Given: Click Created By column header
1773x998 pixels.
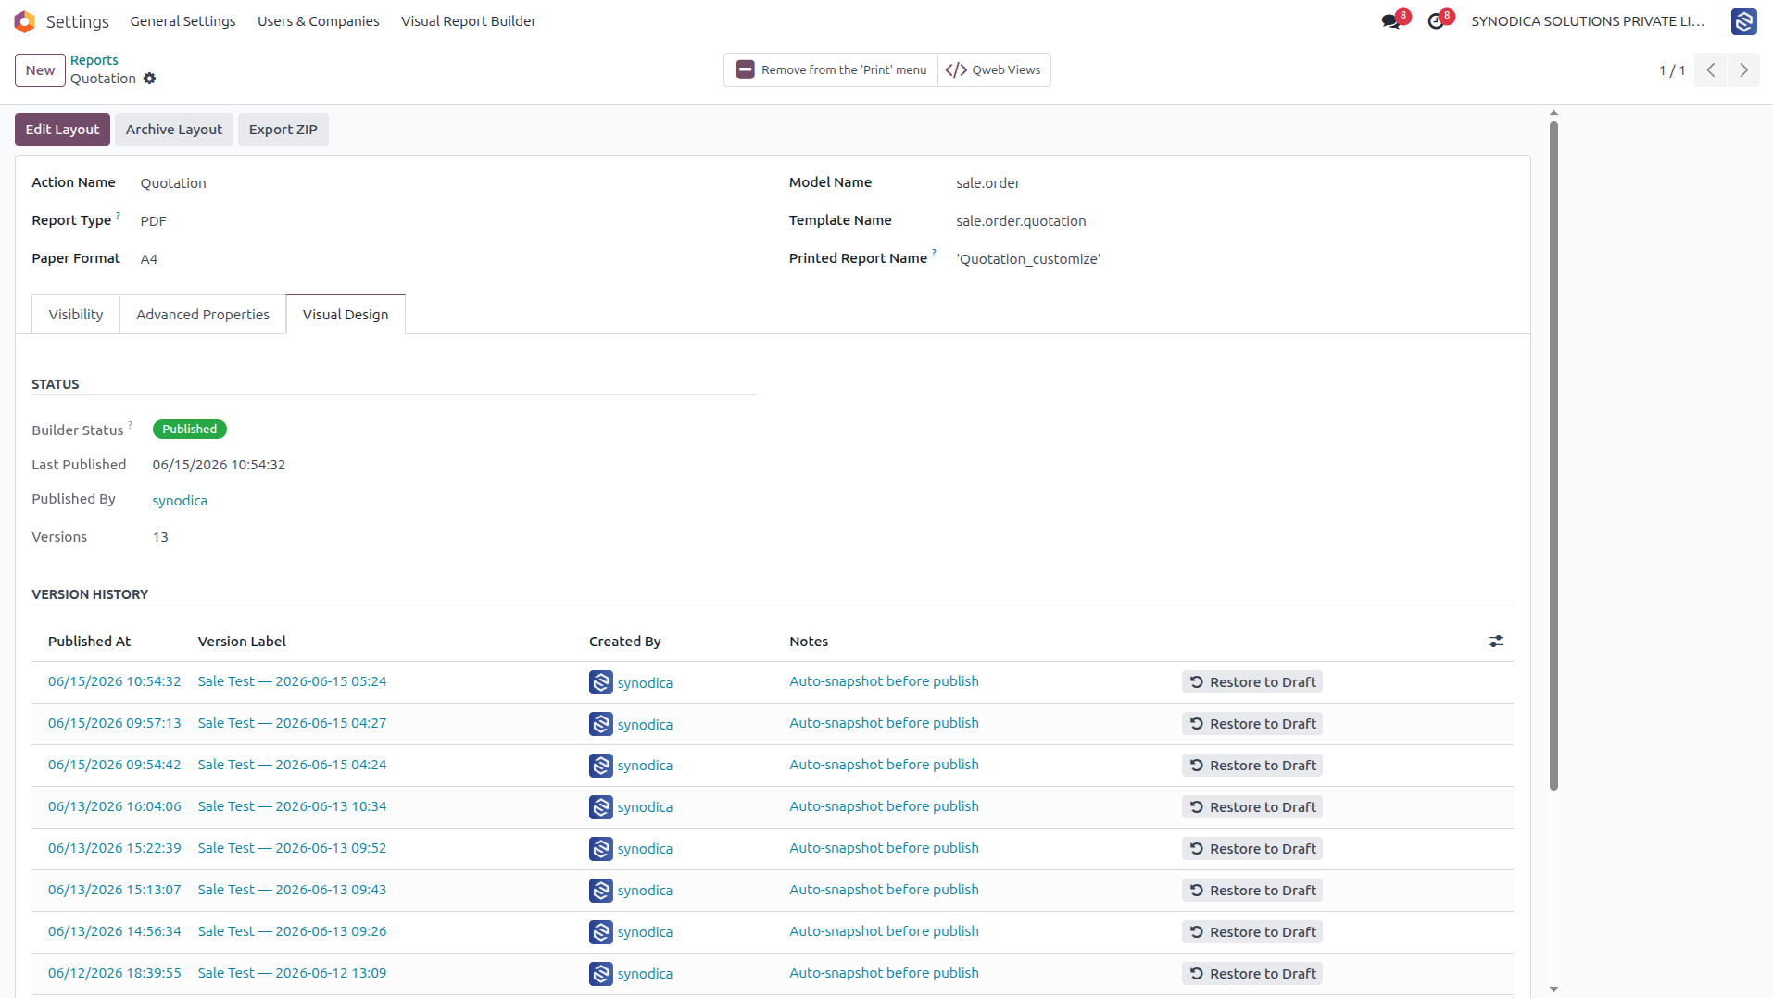Looking at the screenshot, I should (x=625, y=642).
